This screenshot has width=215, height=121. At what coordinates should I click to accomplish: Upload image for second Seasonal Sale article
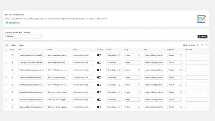(12, 99)
